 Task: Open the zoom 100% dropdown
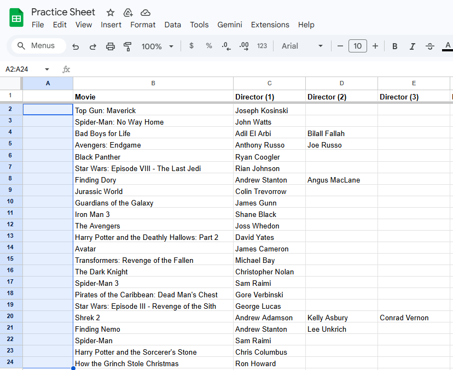point(157,46)
